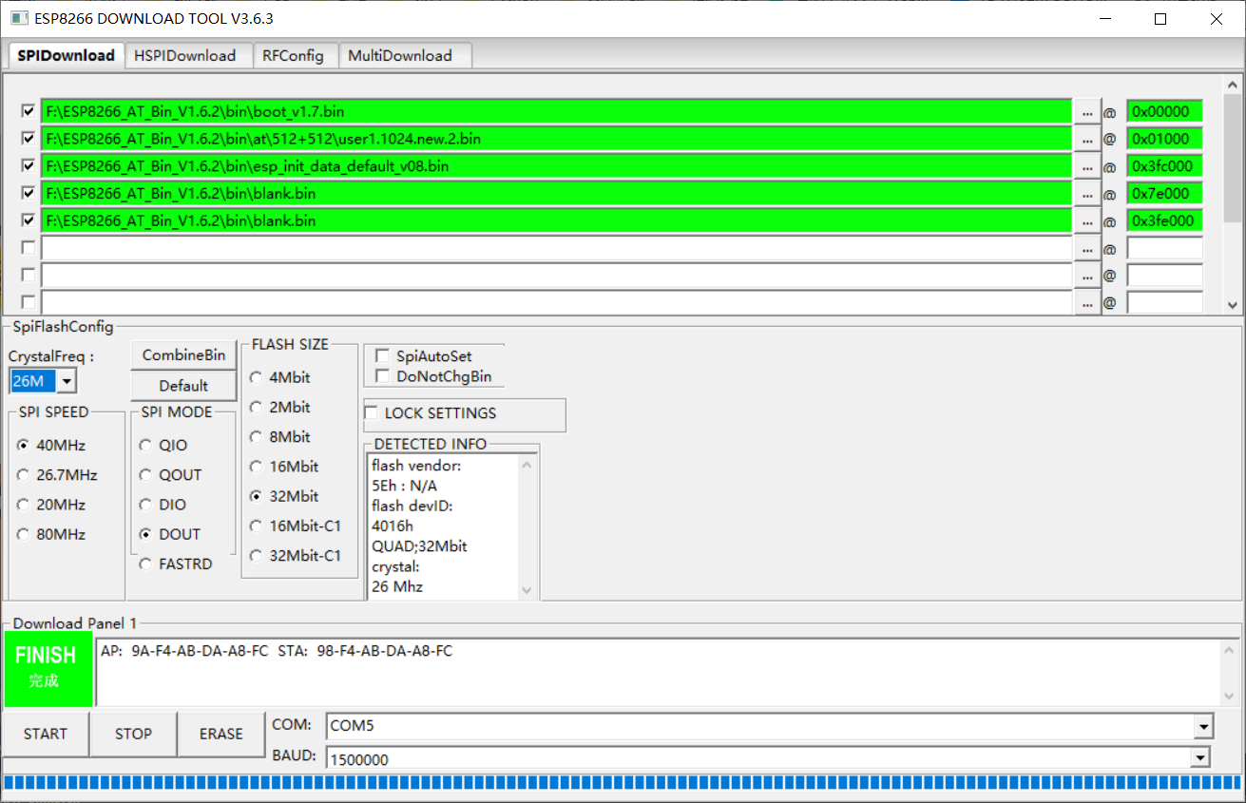
Task: Click the esp_init_data_default_v08.bin path field
Action: [556, 166]
